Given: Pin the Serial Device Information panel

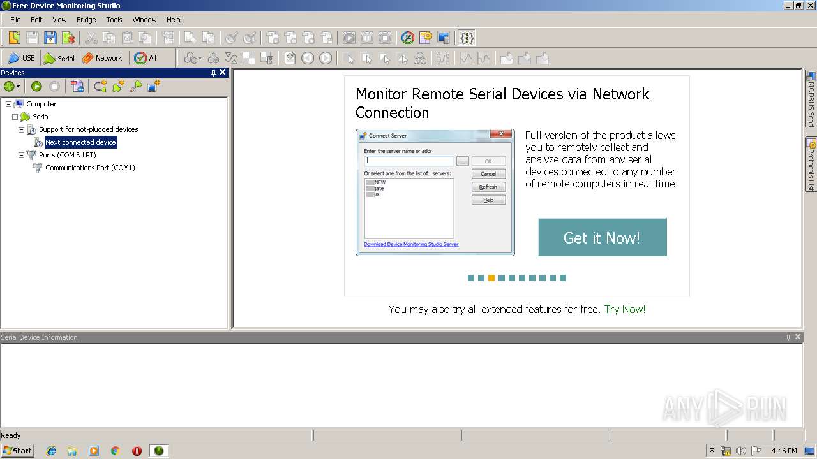Looking at the screenshot, I should click(788, 337).
